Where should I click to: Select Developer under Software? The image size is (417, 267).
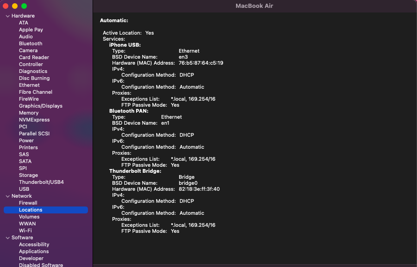pos(31,258)
